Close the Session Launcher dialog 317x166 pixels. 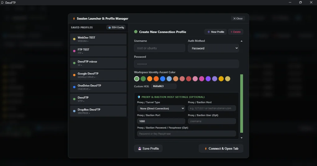[x=238, y=18]
